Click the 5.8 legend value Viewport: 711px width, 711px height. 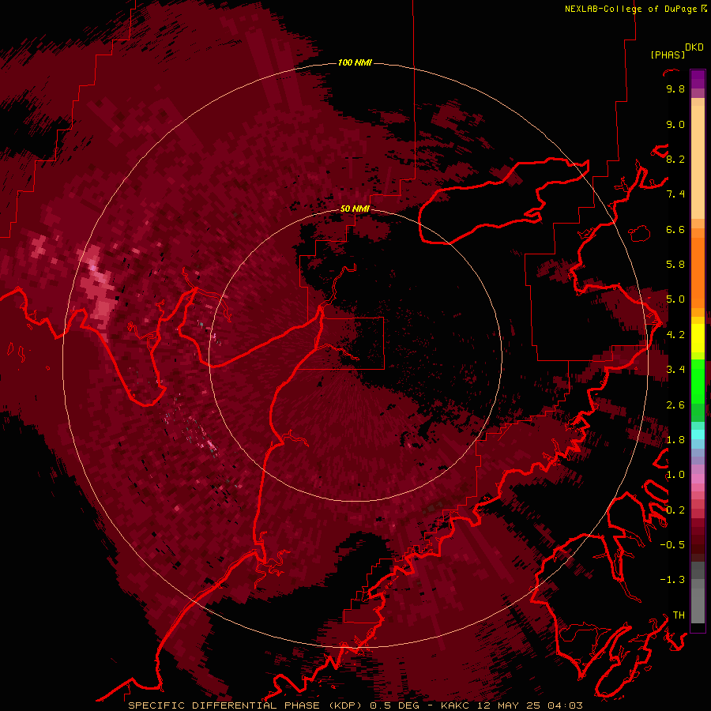(x=675, y=265)
